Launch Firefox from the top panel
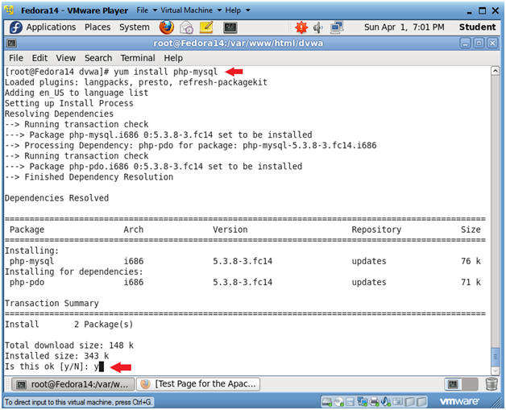 [167, 27]
